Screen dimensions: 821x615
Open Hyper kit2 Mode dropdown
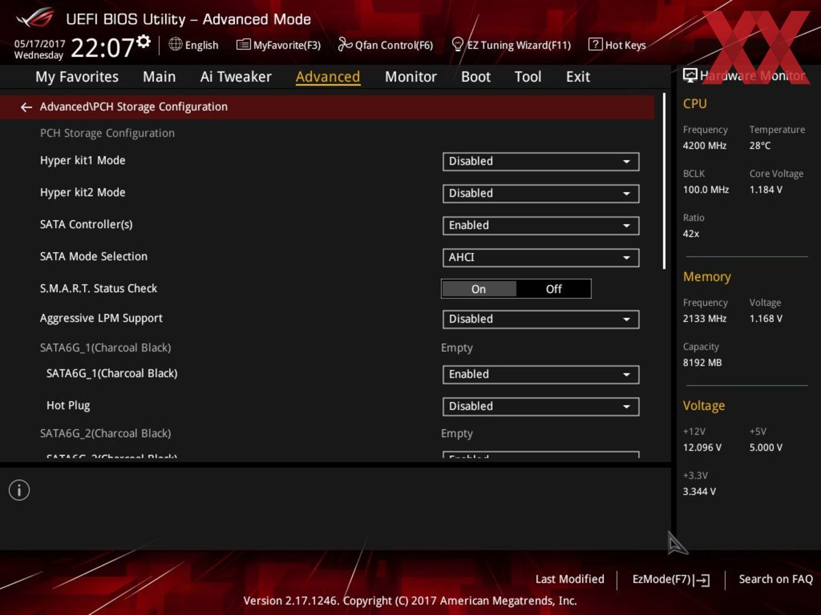541,194
